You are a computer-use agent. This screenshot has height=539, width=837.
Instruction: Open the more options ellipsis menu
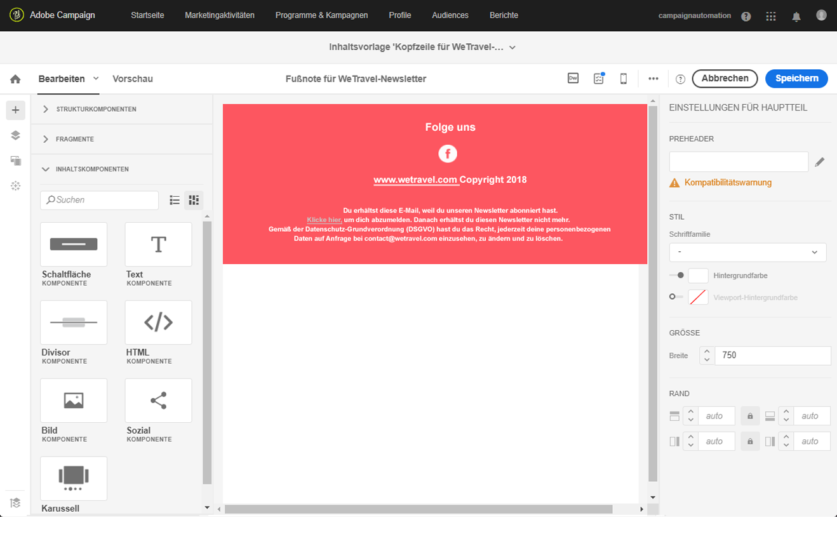click(653, 79)
